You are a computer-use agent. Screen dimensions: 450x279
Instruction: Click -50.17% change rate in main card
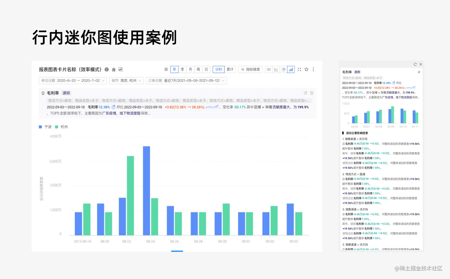click(x=240, y=107)
